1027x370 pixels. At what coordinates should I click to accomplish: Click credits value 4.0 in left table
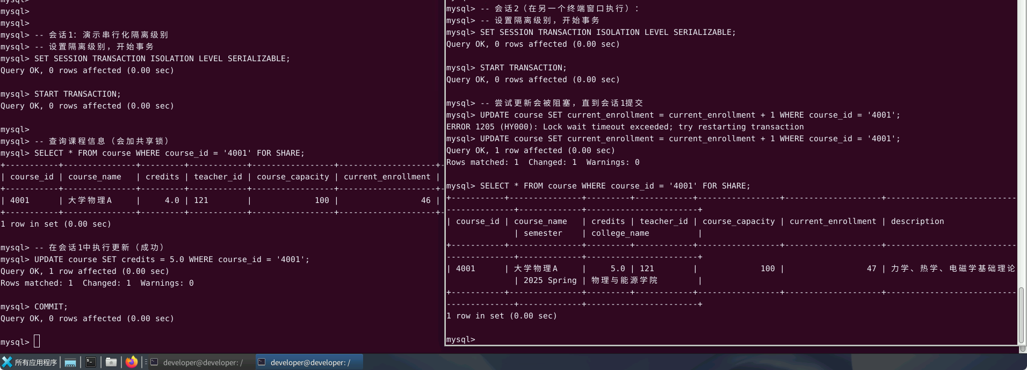pyautogui.click(x=172, y=200)
